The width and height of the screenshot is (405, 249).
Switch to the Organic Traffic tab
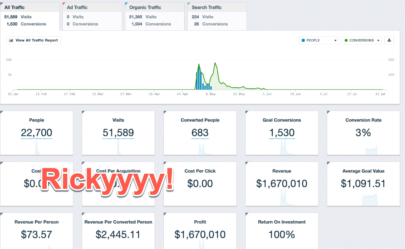(155, 16)
